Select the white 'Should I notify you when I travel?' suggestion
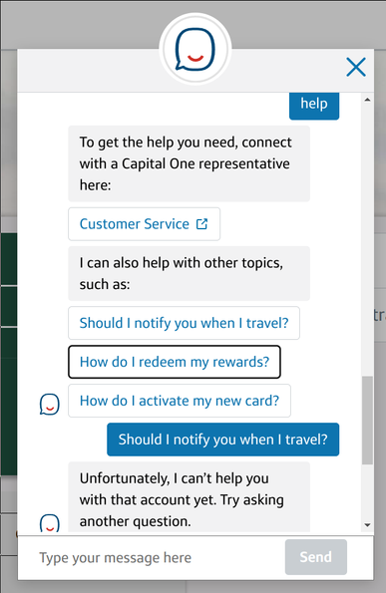 point(184,323)
